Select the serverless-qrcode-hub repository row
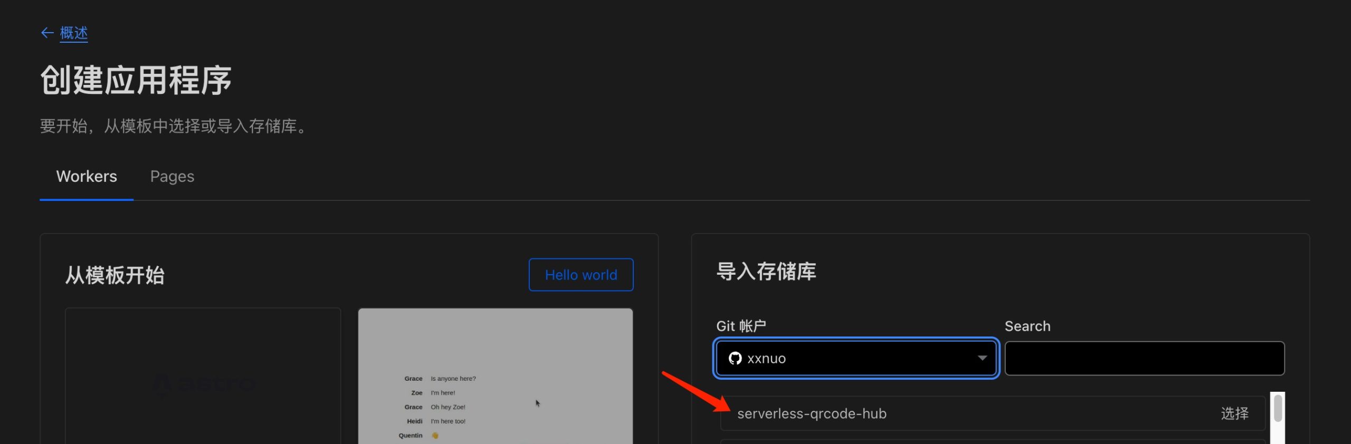 pos(993,413)
